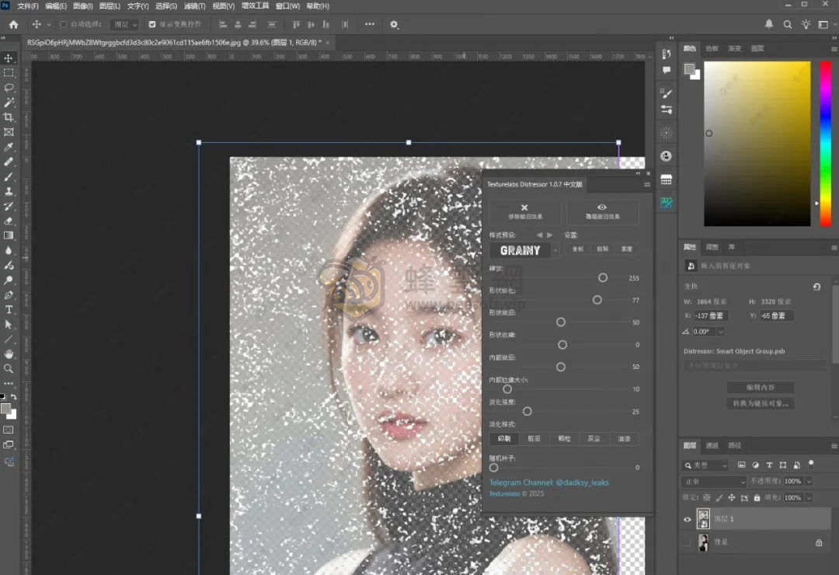The width and height of the screenshot is (839, 575).
Task: Open the 图层 auto-select target dropdown
Action: point(124,25)
